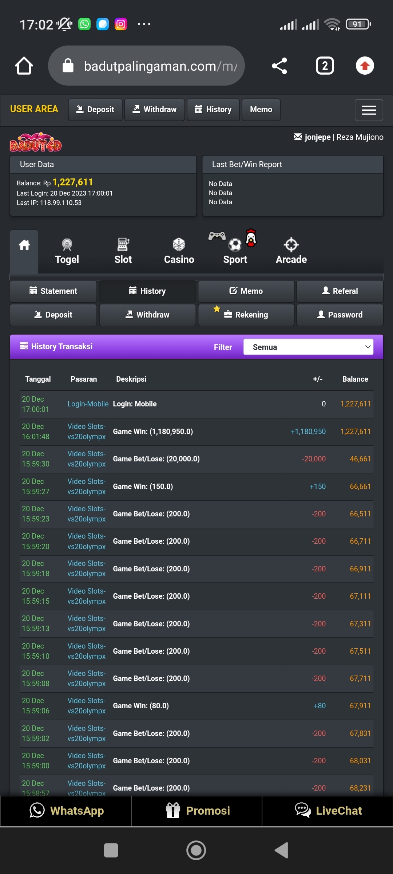Open Memo in the top user bar
The width and height of the screenshot is (393, 874).
pos(261,110)
